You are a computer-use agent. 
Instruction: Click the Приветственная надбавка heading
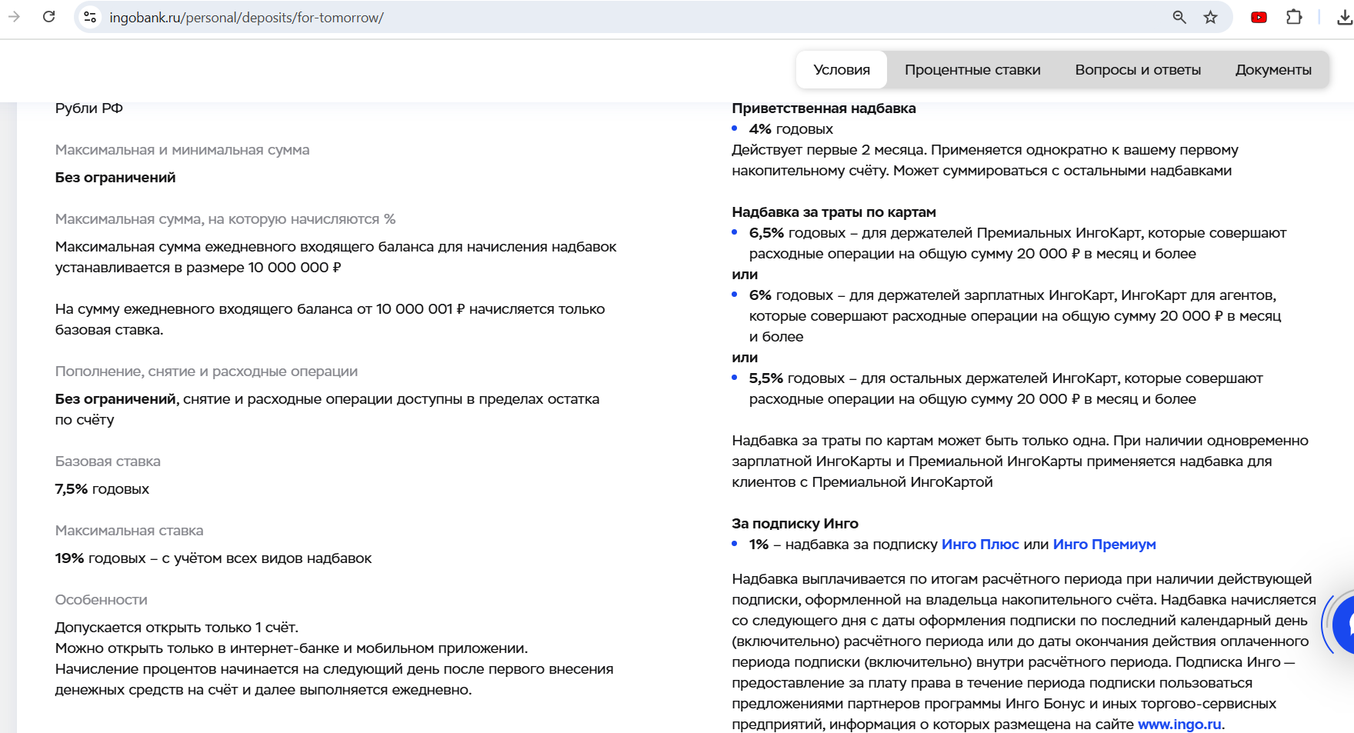824,108
